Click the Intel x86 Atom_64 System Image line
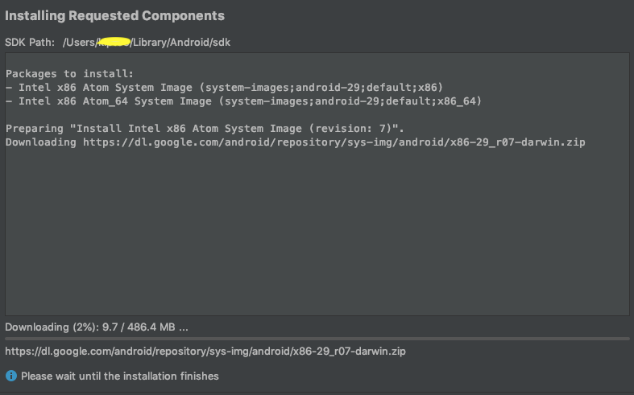Image resolution: width=634 pixels, height=395 pixels. coord(243,101)
